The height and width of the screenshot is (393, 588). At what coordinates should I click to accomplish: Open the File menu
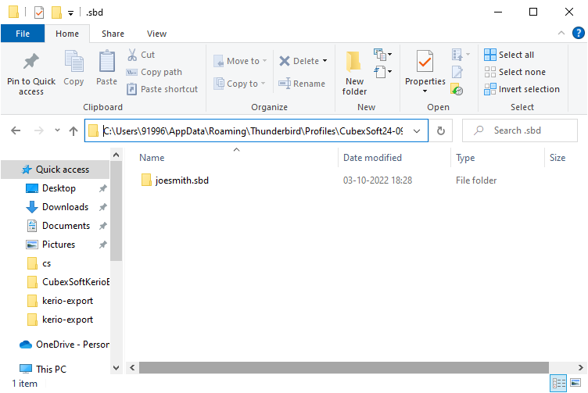(x=22, y=34)
